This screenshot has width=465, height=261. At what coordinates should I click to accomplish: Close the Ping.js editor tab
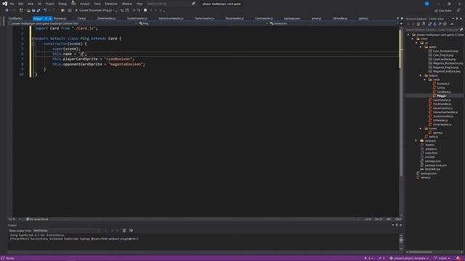point(50,19)
